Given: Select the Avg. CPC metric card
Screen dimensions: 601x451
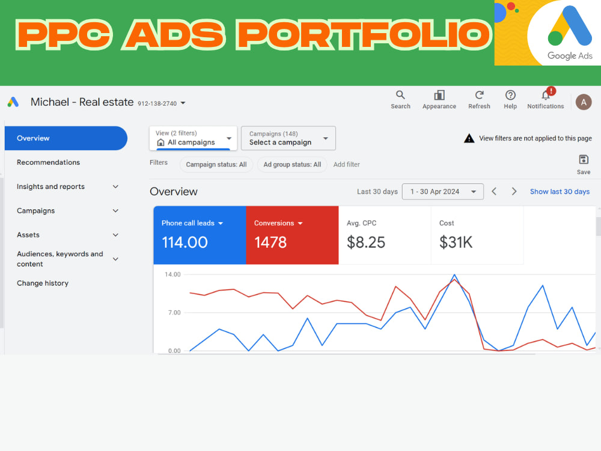Looking at the screenshot, I should click(385, 235).
